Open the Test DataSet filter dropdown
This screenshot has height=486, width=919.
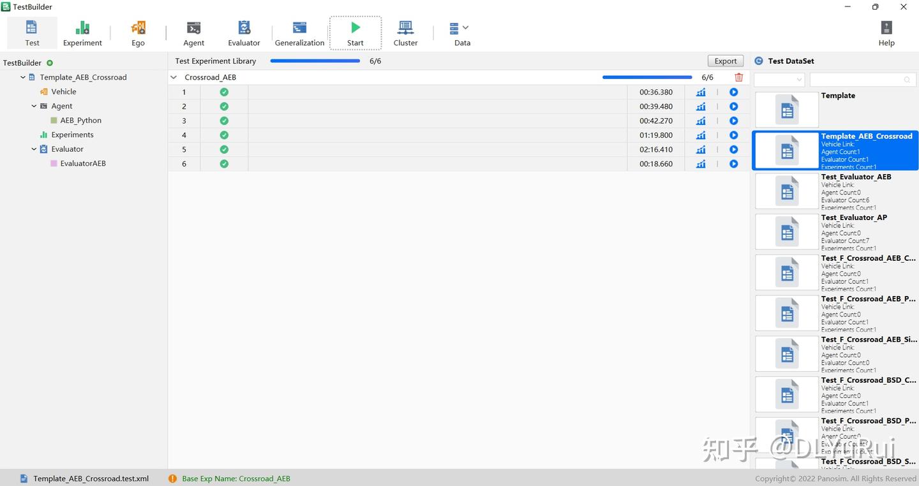779,80
